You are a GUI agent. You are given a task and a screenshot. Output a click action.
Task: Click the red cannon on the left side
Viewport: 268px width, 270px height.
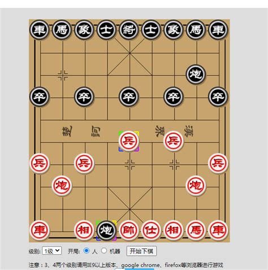[62, 186]
